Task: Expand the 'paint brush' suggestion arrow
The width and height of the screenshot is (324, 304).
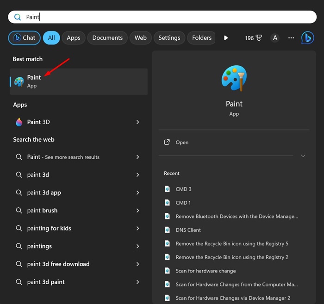Action: (x=138, y=211)
